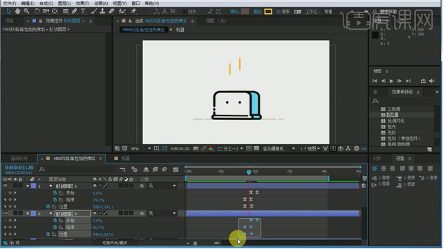This screenshot has width=443, height=249.
Task: Open the 效果(T) menu
Action: click(x=82, y=3)
